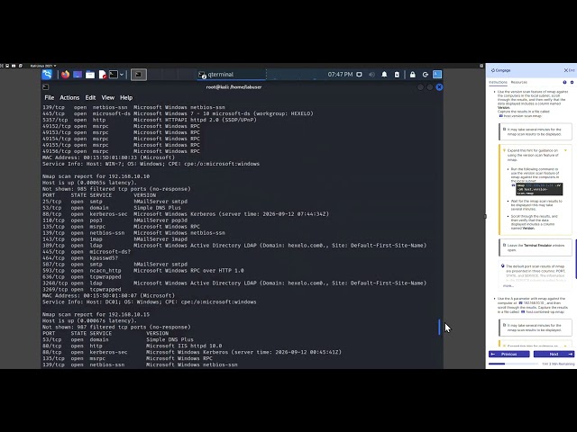Expand the terminal launcher dropdown arrow
The image size is (577, 432).
point(122,75)
